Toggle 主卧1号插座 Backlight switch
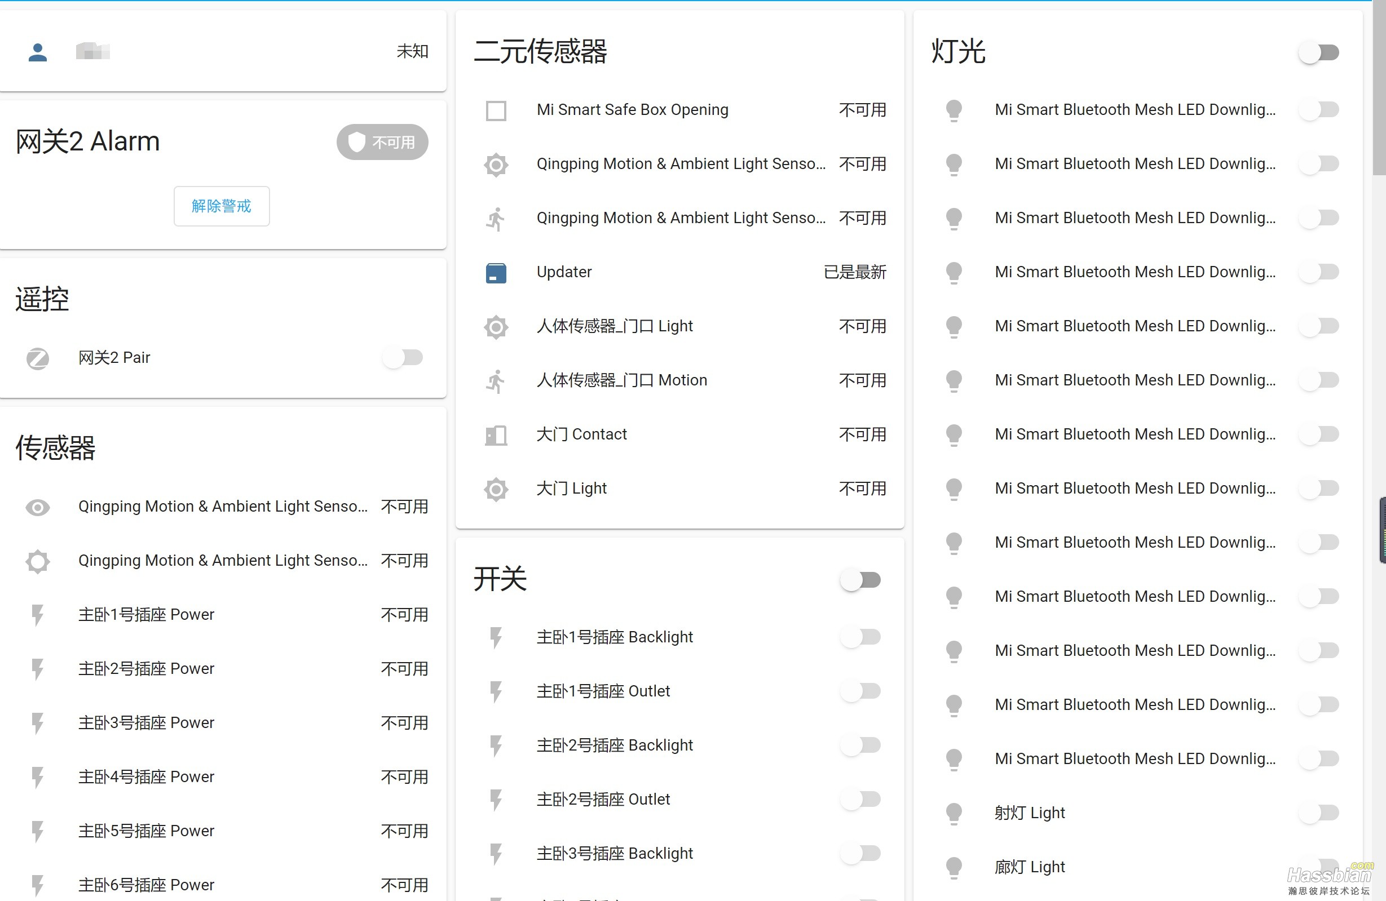 tap(860, 637)
